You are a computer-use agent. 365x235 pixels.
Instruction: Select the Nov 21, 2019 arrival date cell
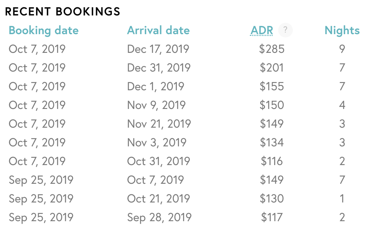159,124
